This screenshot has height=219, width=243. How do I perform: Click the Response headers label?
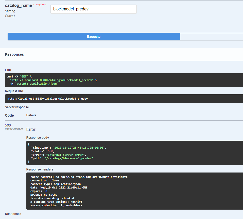pyautogui.click(x=40, y=169)
